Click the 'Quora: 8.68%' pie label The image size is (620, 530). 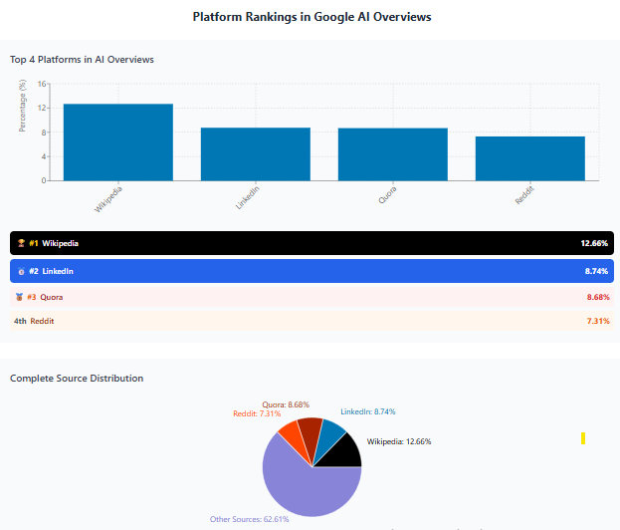[x=286, y=404]
